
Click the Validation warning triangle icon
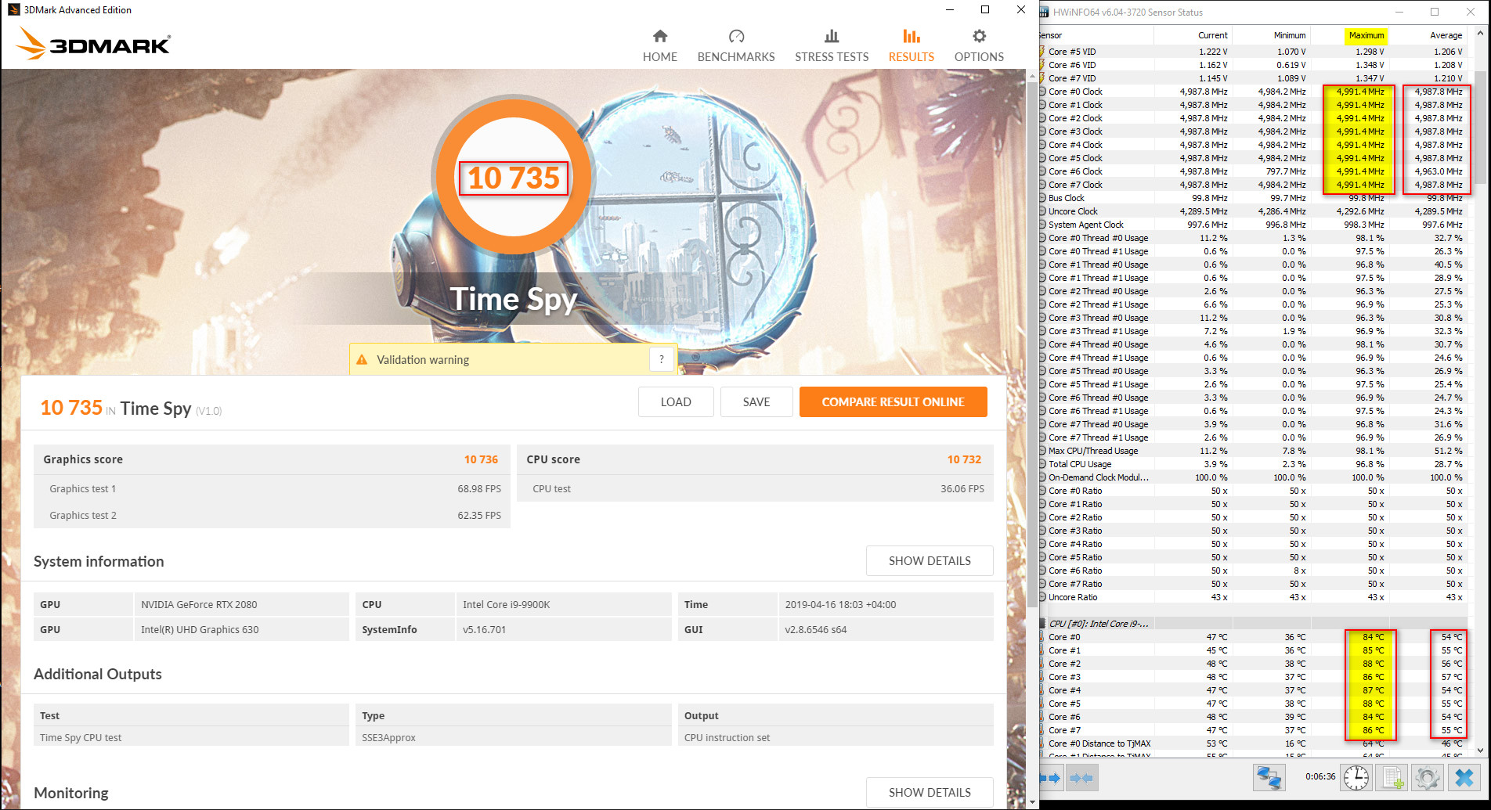362,360
